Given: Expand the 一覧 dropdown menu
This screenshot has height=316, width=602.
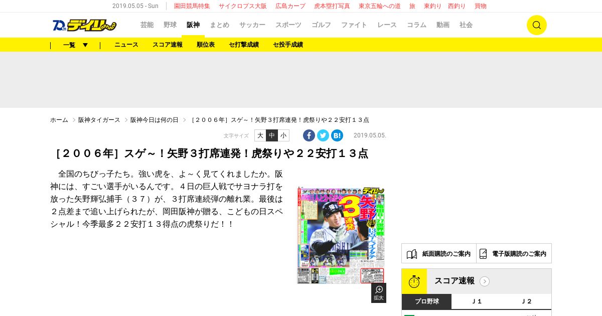Looking at the screenshot, I should point(76,45).
